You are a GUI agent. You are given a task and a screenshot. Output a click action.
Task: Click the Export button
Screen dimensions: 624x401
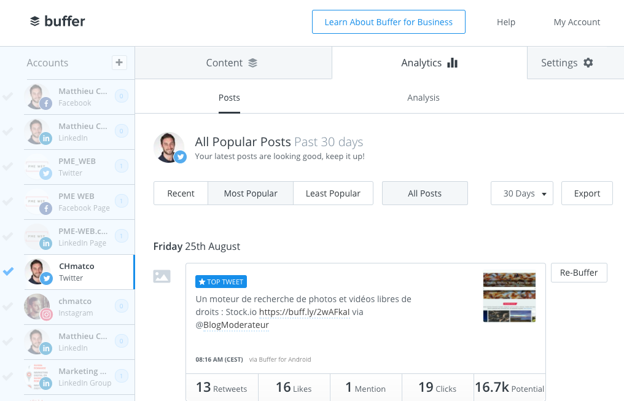click(587, 193)
